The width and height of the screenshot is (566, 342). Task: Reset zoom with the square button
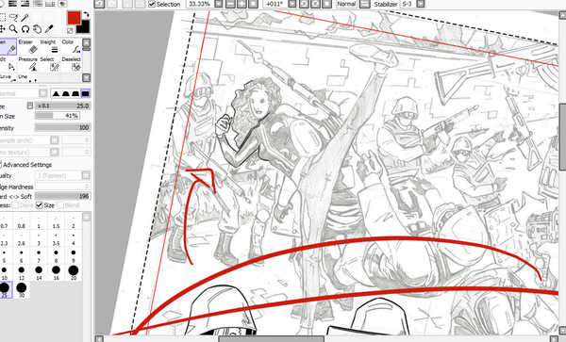click(x=253, y=4)
